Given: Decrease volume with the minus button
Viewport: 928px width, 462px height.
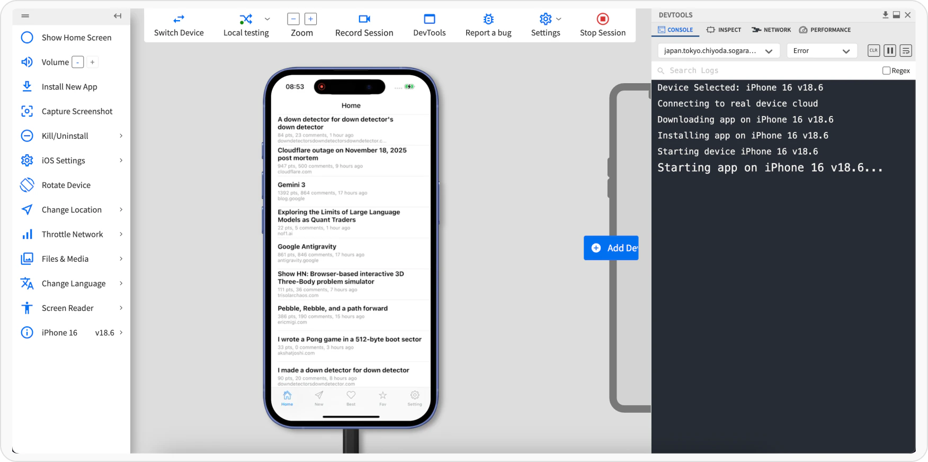Looking at the screenshot, I should pos(78,62).
